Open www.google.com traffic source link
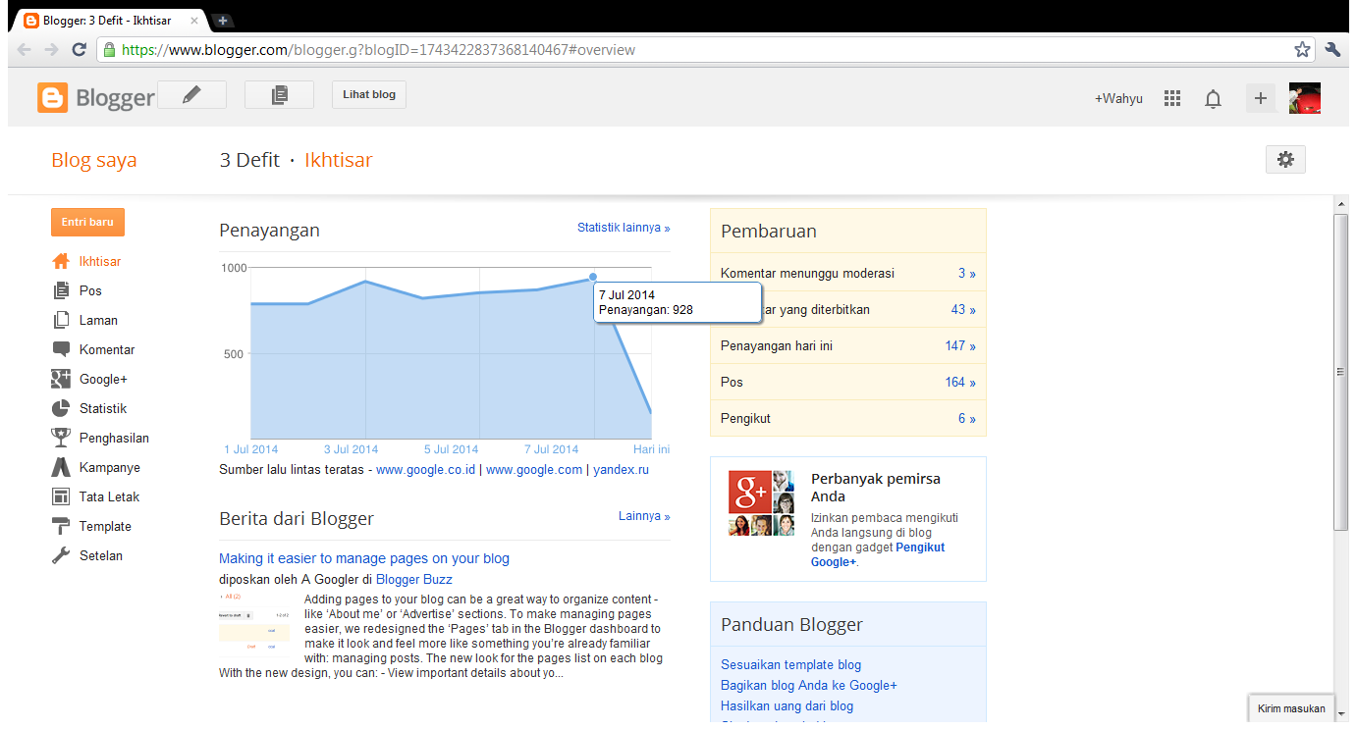The width and height of the screenshot is (1357, 730). [x=534, y=470]
